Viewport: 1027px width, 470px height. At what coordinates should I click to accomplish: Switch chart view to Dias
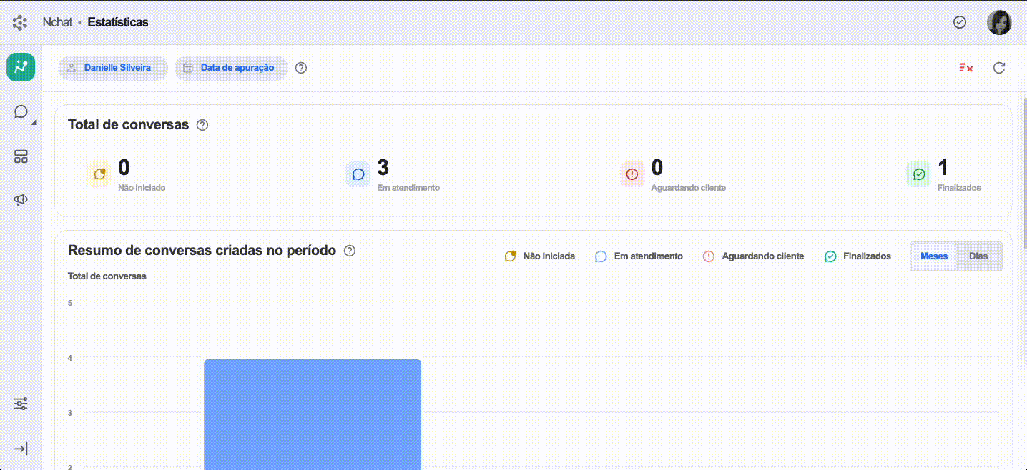tap(978, 256)
